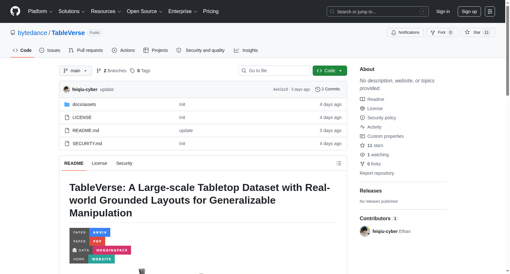Open the Platform dropdown menu
The width and height of the screenshot is (510, 274).
click(x=40, y=11)
